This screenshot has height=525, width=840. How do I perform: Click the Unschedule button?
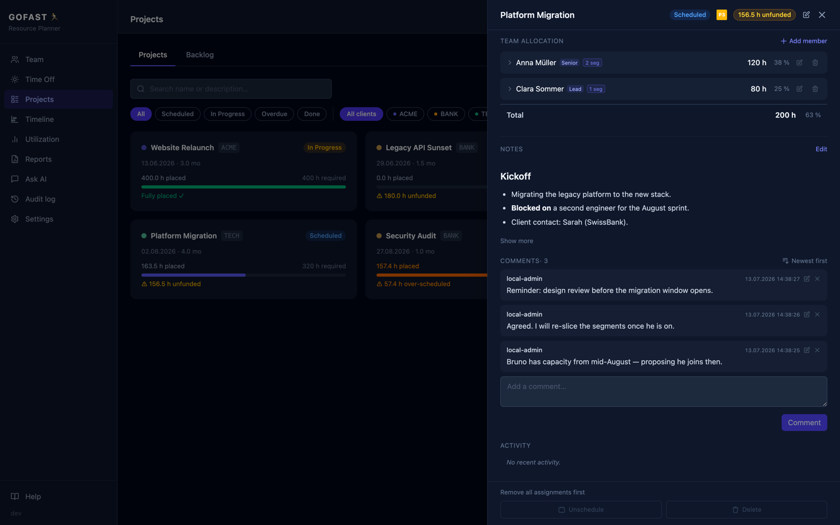click(581, 510)
